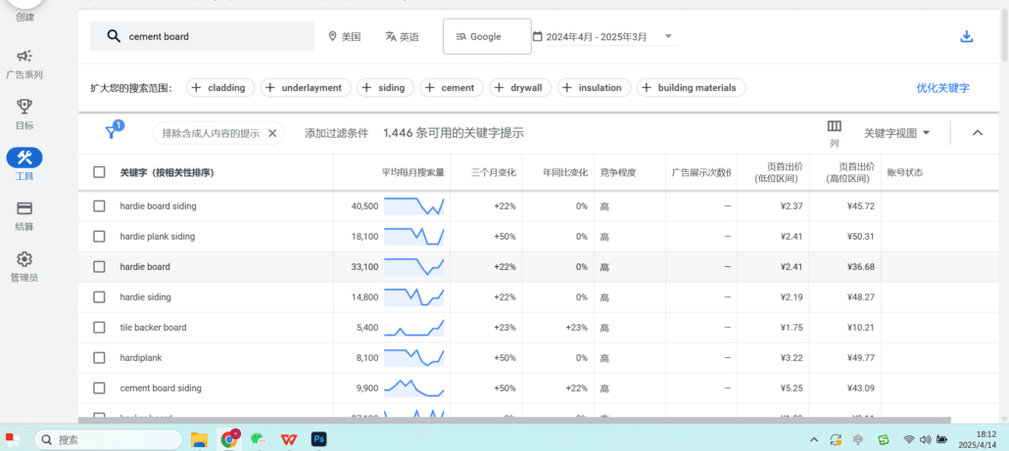Click the Wi-Fi icon in system tray
1009x451 pixels.
point(909,439)
